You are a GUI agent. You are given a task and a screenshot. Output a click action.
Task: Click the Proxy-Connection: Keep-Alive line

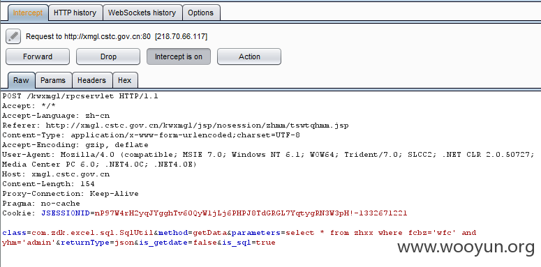click(x=71, y=194)
